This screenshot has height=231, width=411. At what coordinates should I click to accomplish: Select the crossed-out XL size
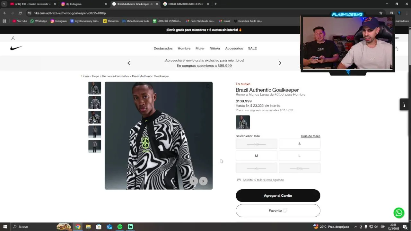point(256,168)
